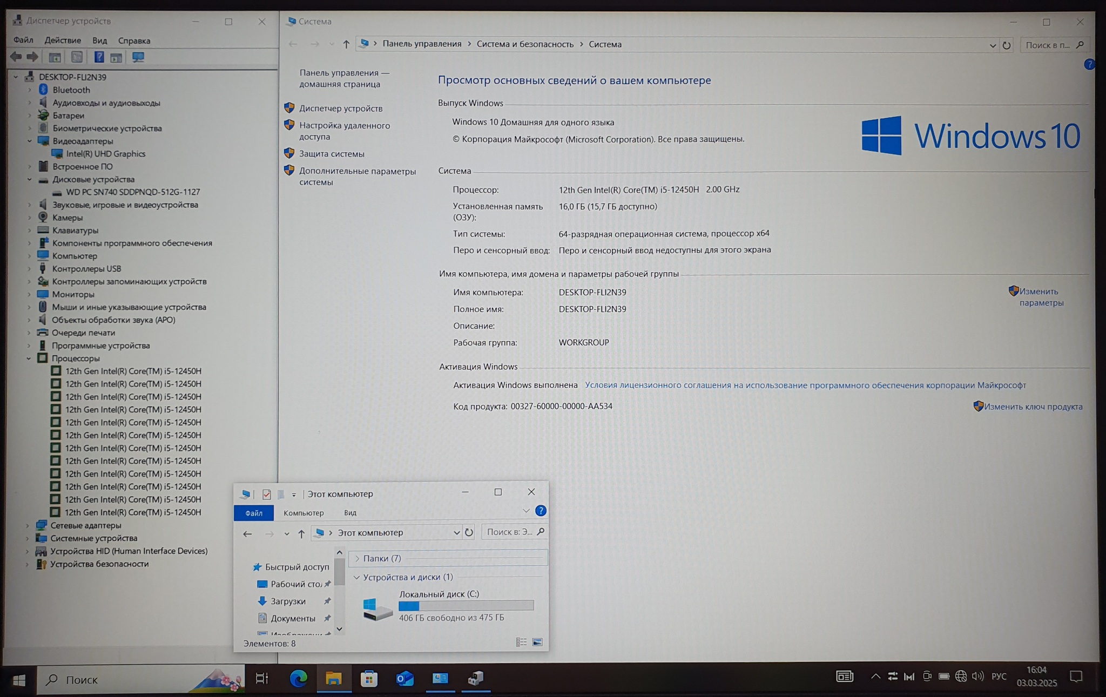Click the Защита системы link
This screenshot has height=697, width=1106.
point(332,154)
